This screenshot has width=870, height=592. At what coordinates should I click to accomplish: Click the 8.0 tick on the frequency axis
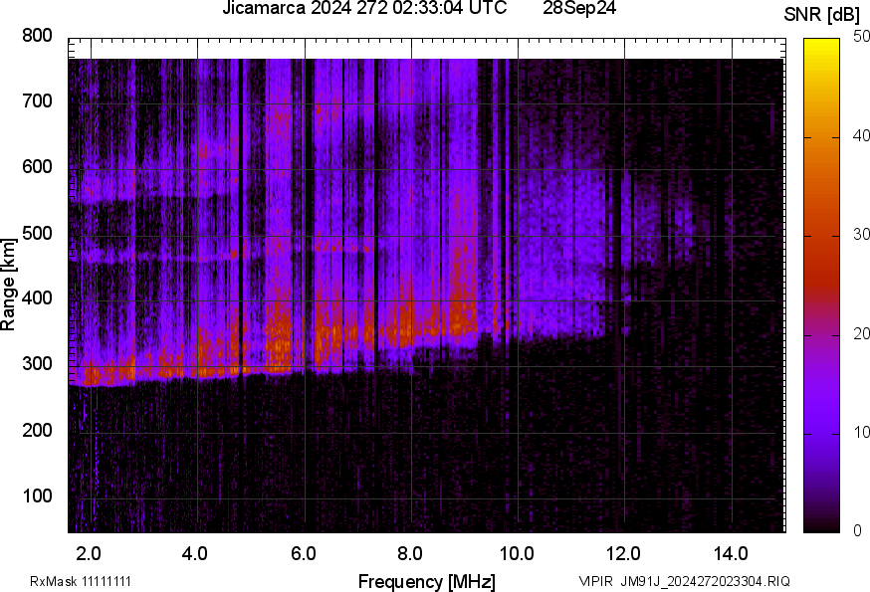click(410, 552)
